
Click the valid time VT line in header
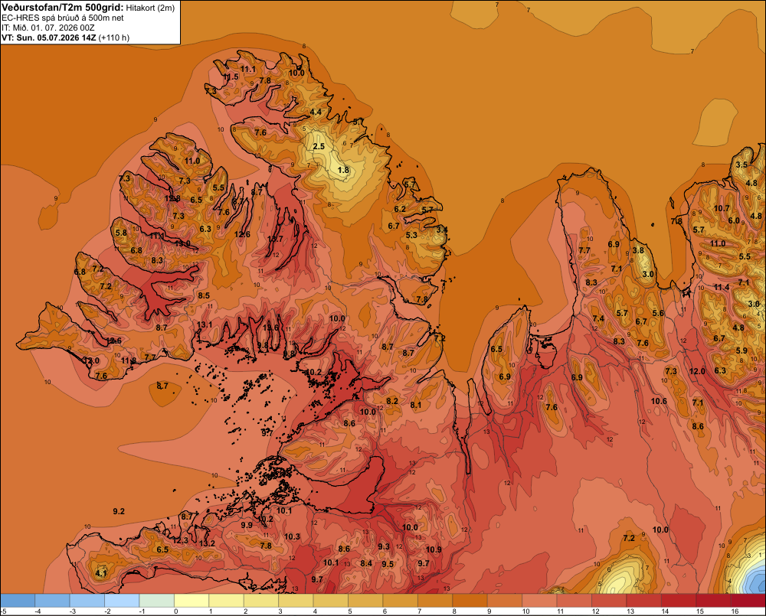click(x=65, y=37)
